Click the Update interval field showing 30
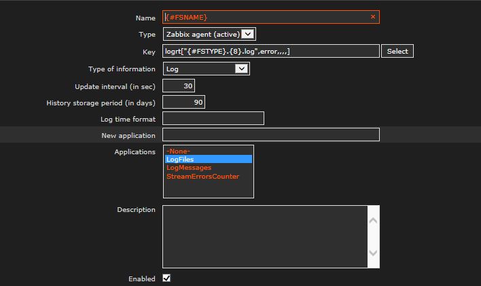Image resolution: width=481 pixels, height=286 pixels. [x=179, y=86]
